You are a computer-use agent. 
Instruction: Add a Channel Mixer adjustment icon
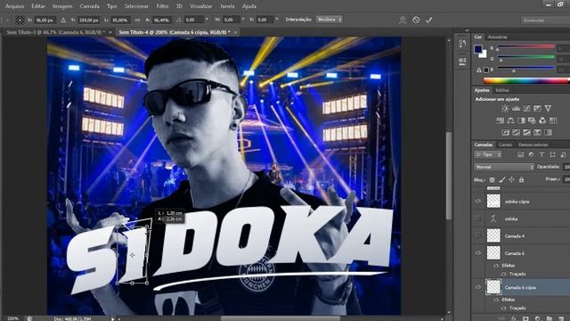pyautogui.click(x=542, y=120)
